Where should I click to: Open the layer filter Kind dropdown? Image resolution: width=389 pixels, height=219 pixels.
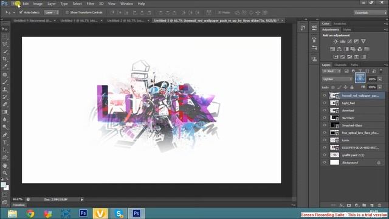pyautogui.click(x=331, y=71)
